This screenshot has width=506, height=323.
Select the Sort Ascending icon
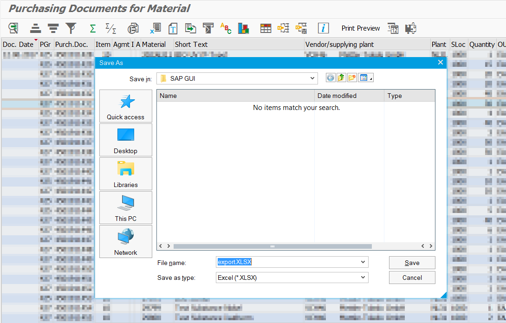[x=35, y=28]
